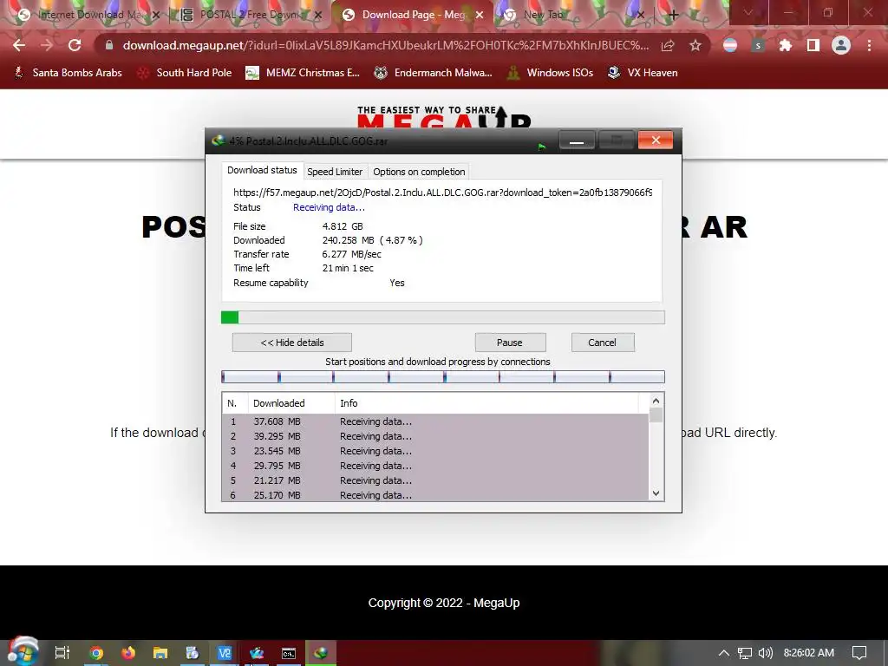The image size is (888, 666).
Task: Select connection row with 29.795 MB
Action: 435,466
